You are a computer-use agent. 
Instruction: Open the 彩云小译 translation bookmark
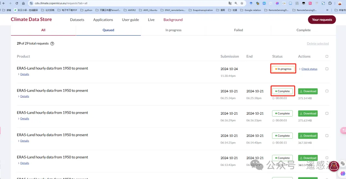coord(26,10)
